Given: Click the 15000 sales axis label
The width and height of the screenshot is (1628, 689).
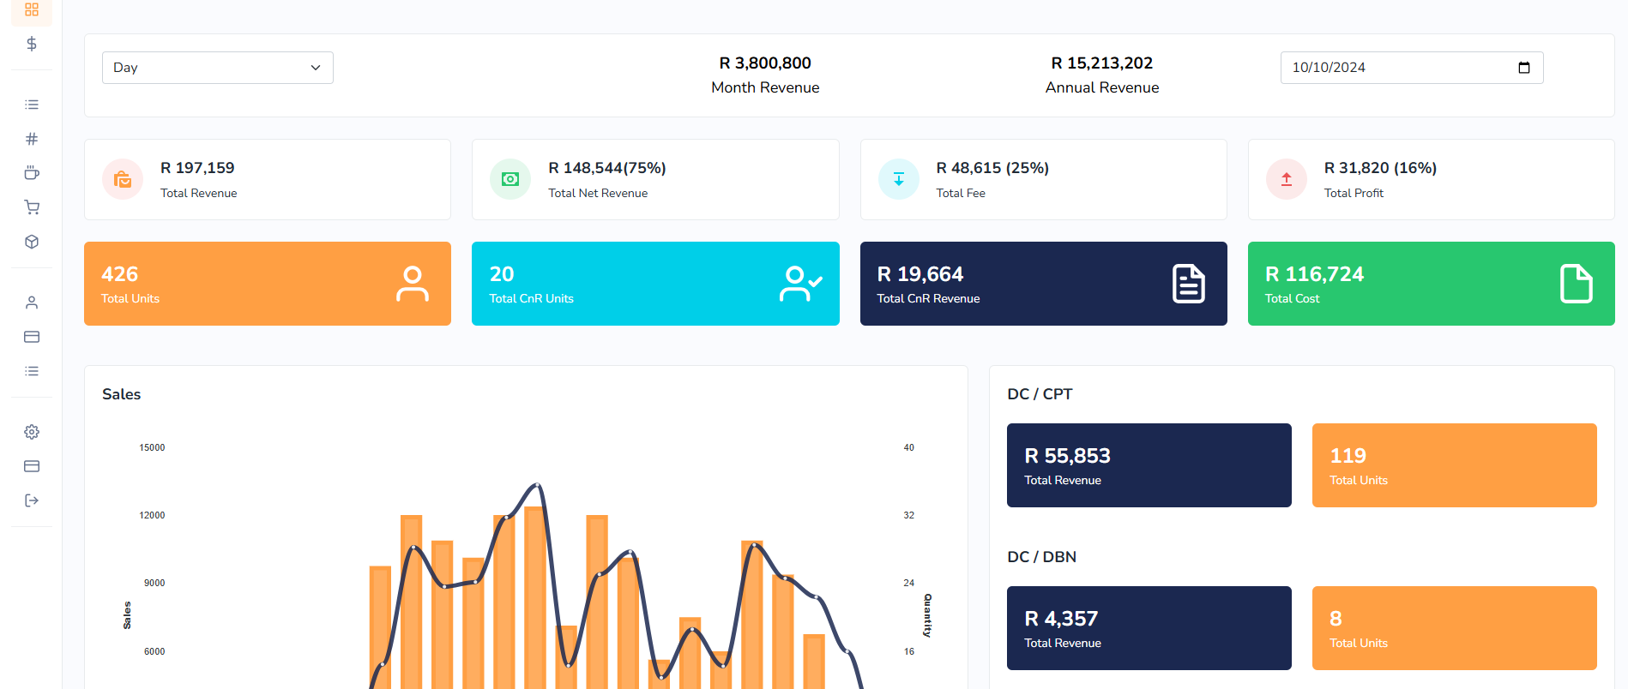Looking at the screenshot, I should pos(152,447).
